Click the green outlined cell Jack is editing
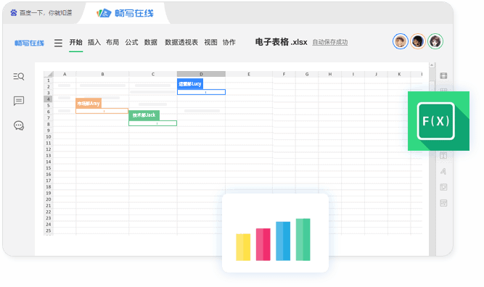Screen dimensions: 484x287 coord(153,123)
